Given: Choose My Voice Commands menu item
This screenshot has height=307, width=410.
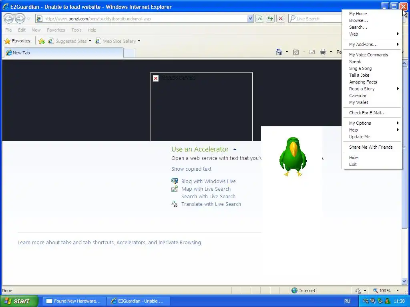Looking at the screenshot, I should (372, 55).
